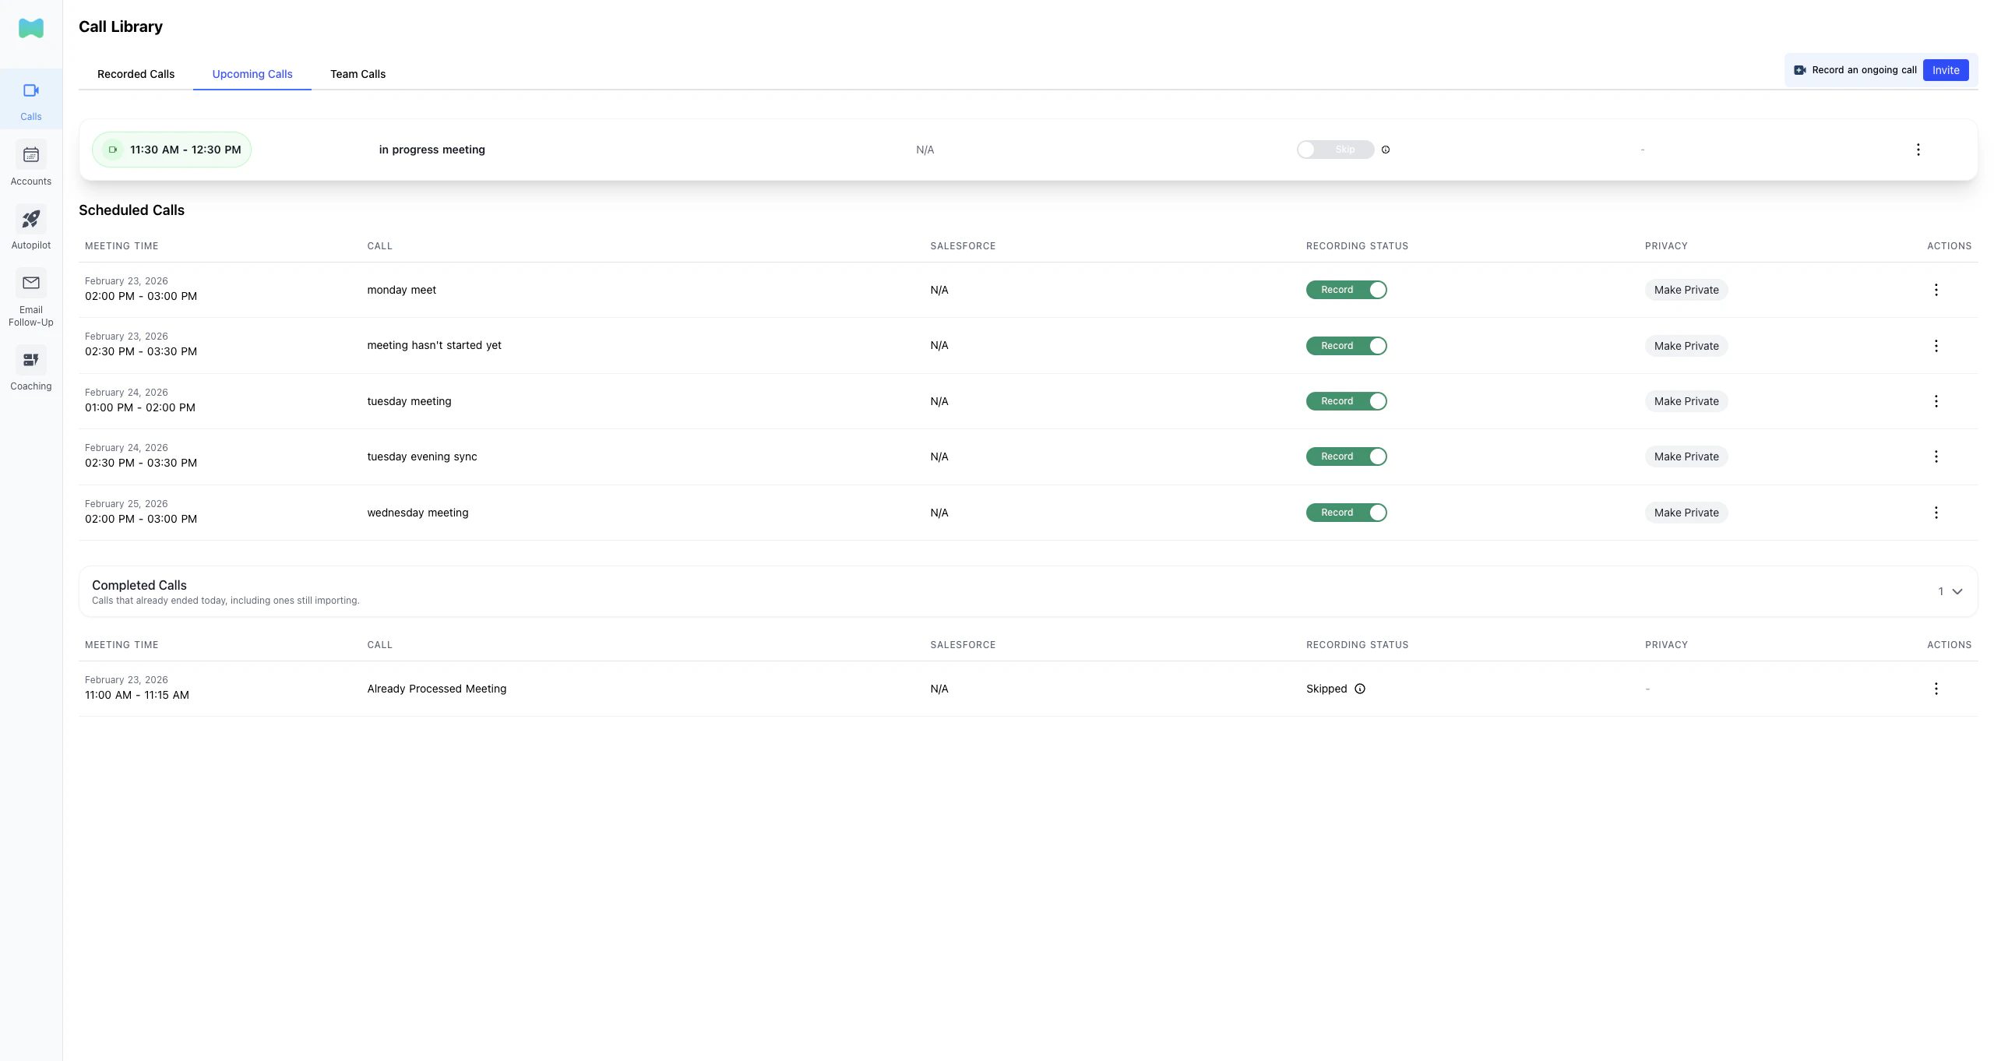Toggle Skip on the in progress meeting
Viewport: 1994px width, 1061px height.
[x=1335, y=149]
